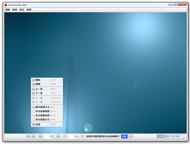This screenshot has width=190, height=144.
Task: Go to next page via toolbar icon
Action: click(x=58, y=136)
